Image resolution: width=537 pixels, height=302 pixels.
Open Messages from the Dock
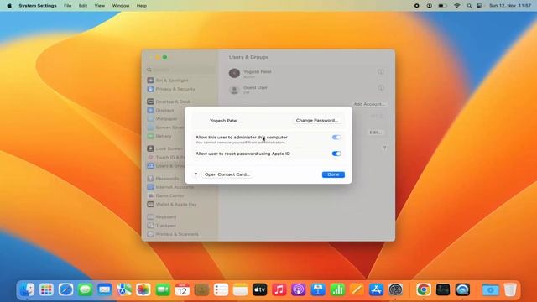(85, 289)
